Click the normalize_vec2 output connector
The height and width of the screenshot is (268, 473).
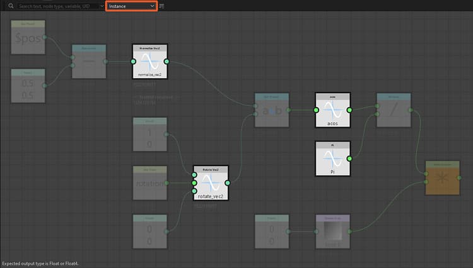(166, 62)
